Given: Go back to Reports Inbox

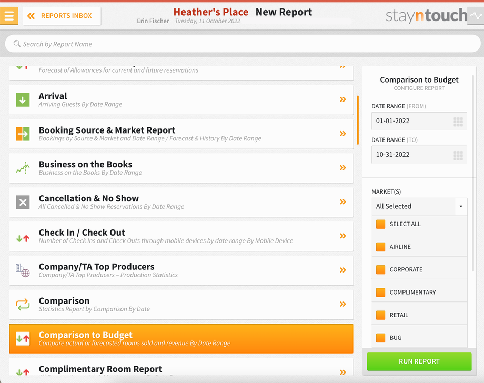Looking at the screenshot, I should point(62,16).
